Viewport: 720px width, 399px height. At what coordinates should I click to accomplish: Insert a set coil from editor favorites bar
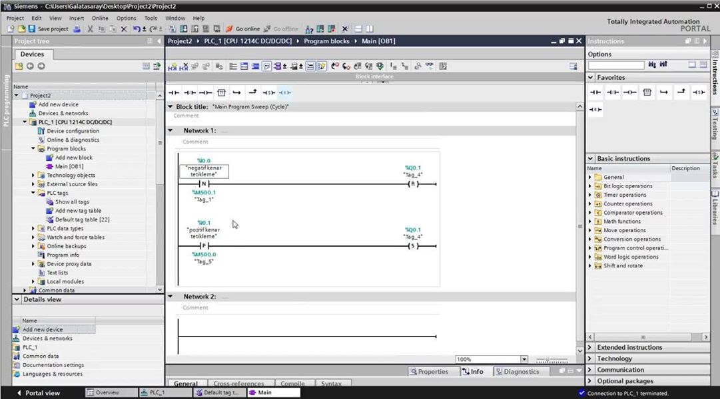[x=268, y=92]
